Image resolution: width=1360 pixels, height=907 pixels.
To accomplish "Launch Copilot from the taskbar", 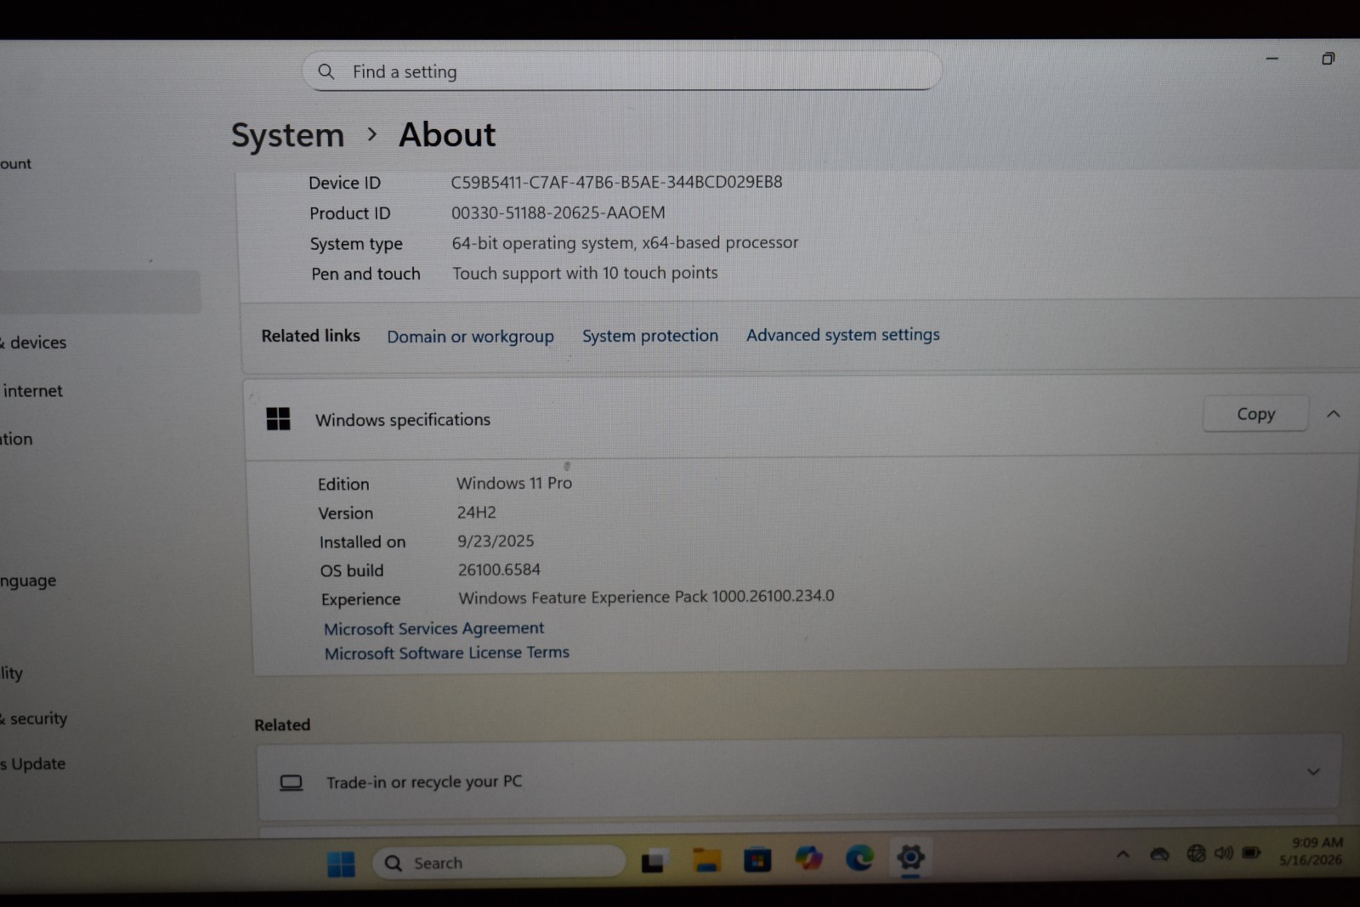I will (808, 859).
